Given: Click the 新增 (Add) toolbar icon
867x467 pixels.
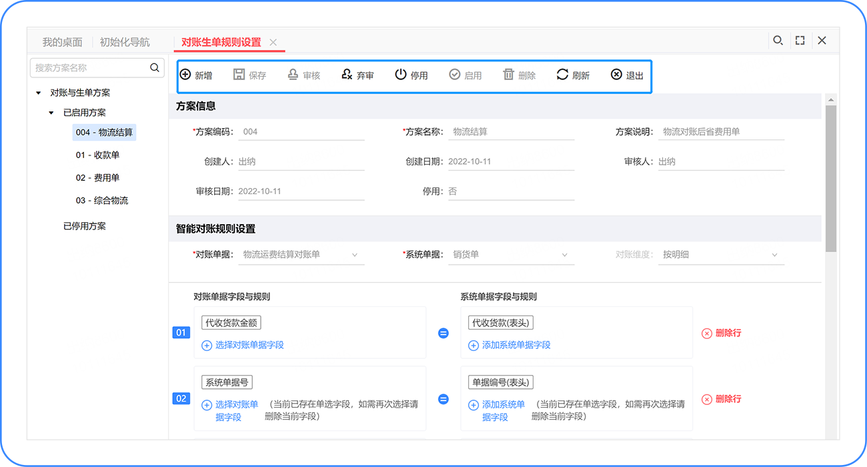Looking at the screenshot, I should (185, 75).
